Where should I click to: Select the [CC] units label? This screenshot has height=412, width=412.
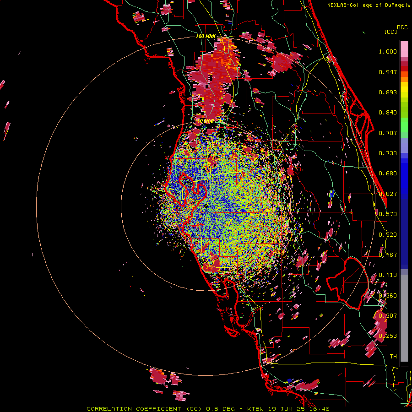(390, 32)
